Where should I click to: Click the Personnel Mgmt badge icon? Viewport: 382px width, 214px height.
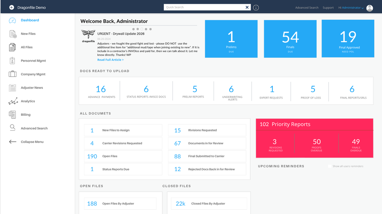(x=12, y=61)
